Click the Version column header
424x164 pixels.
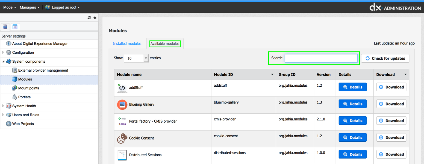coord(325,75)
